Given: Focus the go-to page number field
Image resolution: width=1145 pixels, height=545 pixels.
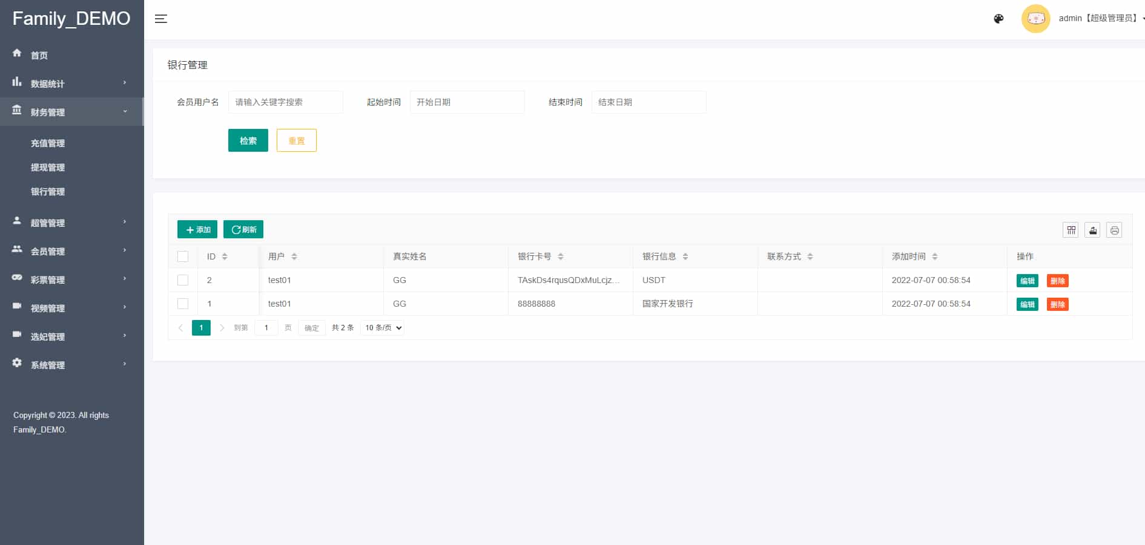Looking at the screenshot, I should point(266,328).
